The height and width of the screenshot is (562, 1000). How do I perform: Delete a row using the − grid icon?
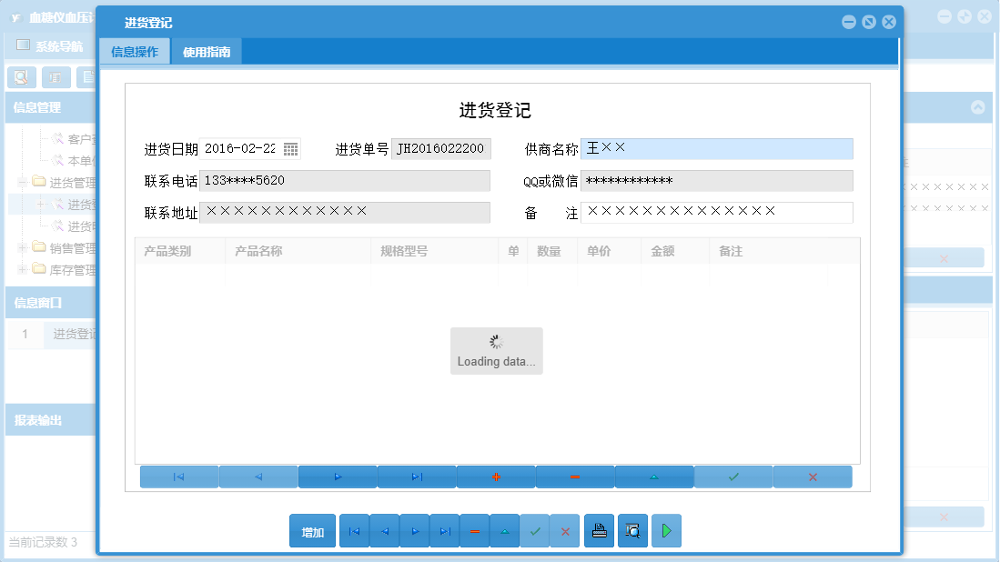tap(574, 476)
